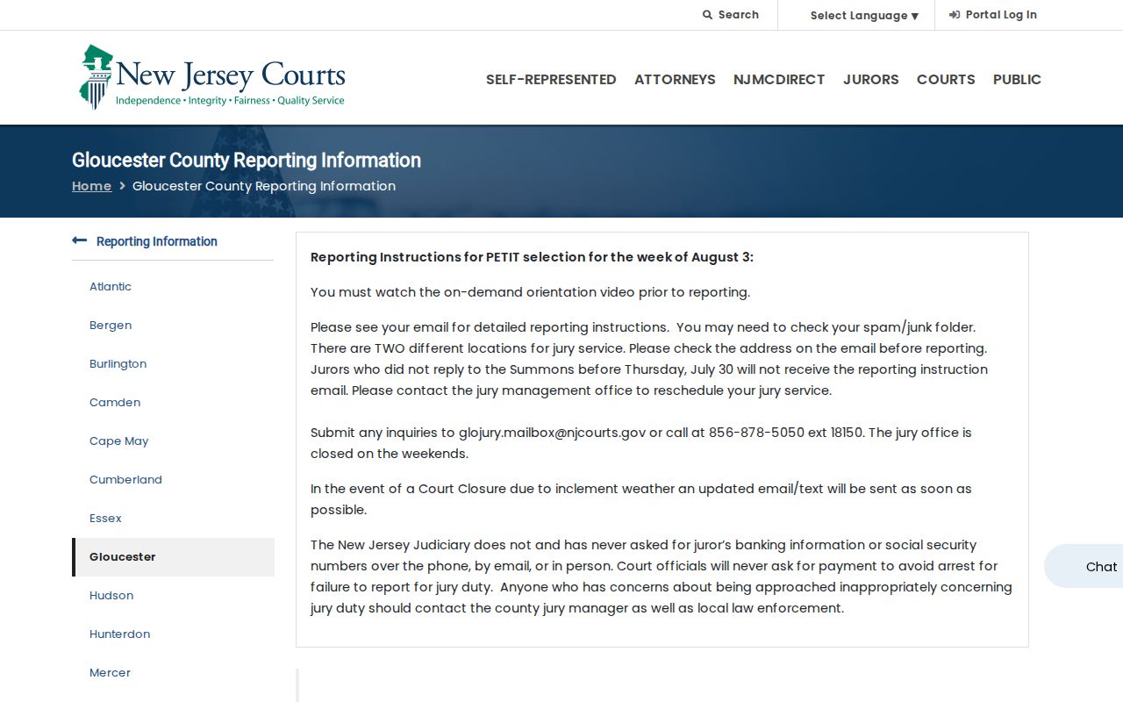
Task: Click the orientation video instruction sentence
Action: [x=530, y=292]
